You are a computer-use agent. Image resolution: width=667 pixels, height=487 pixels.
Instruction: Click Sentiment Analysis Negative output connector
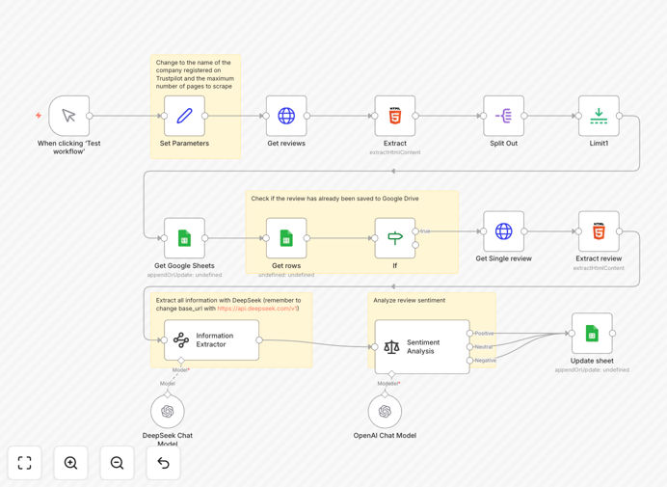469,361
